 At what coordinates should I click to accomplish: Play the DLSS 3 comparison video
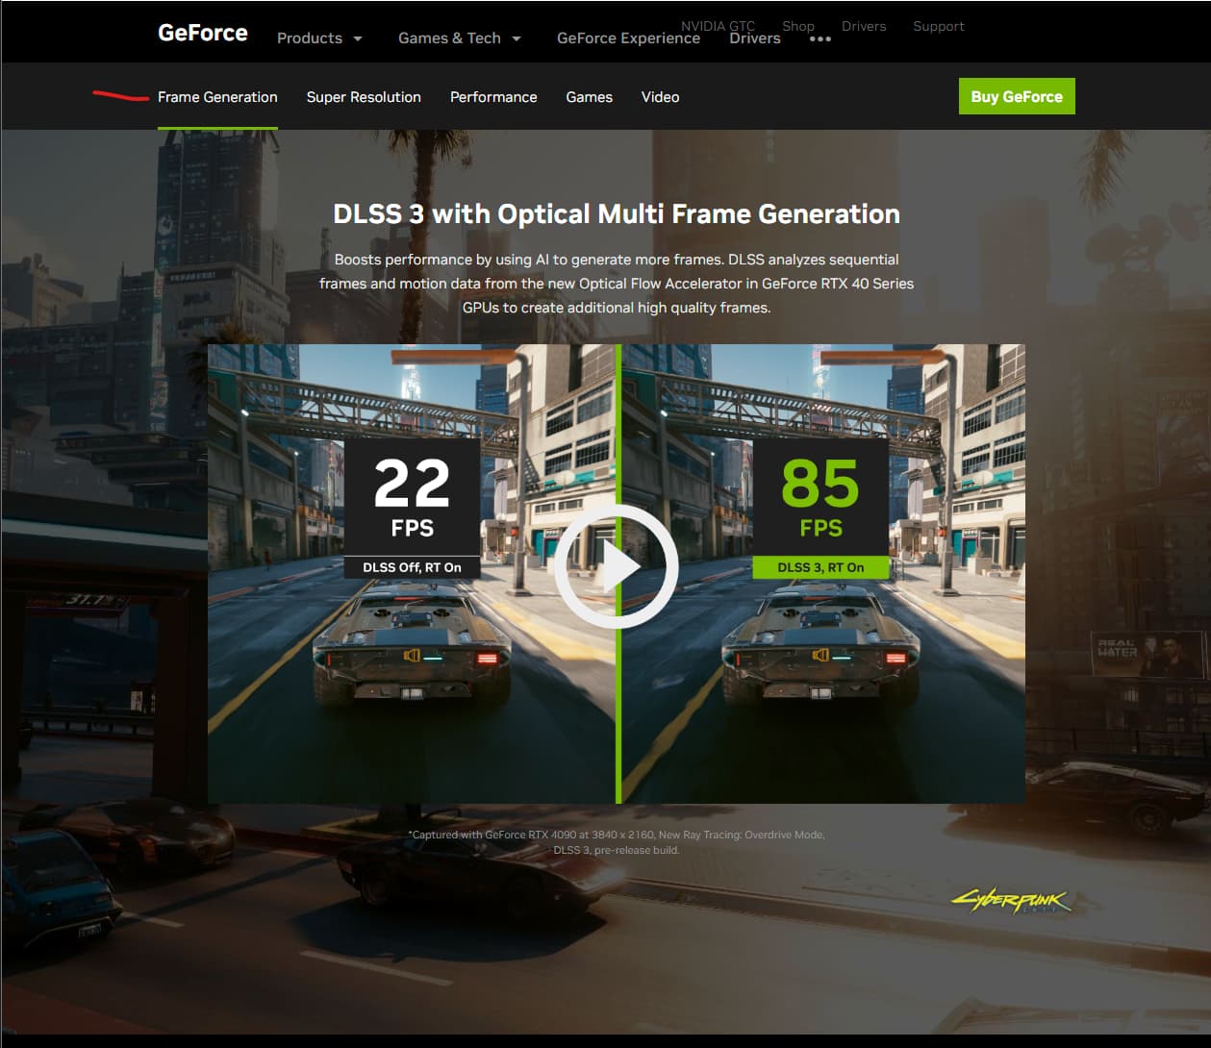(x=617, y=566)
